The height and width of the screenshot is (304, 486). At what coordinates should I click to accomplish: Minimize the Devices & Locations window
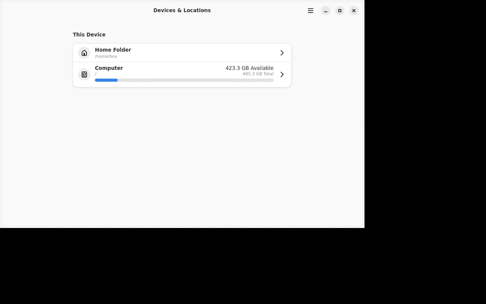(x=326, y=10)
